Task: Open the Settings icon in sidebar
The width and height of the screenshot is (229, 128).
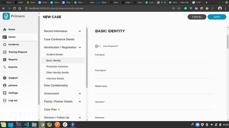Action: tap(5, 93)
